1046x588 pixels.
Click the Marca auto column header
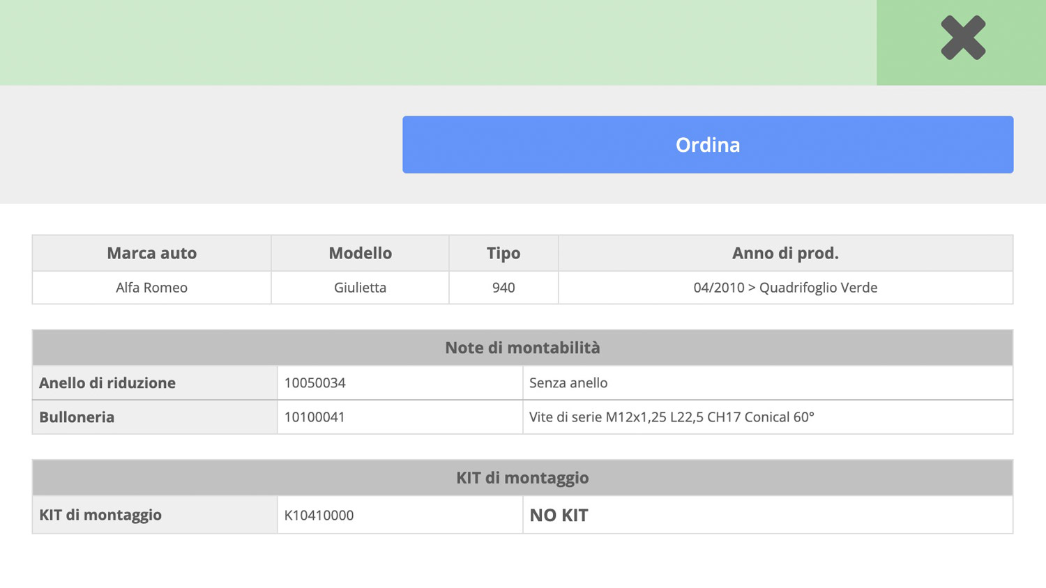(151, 254)
